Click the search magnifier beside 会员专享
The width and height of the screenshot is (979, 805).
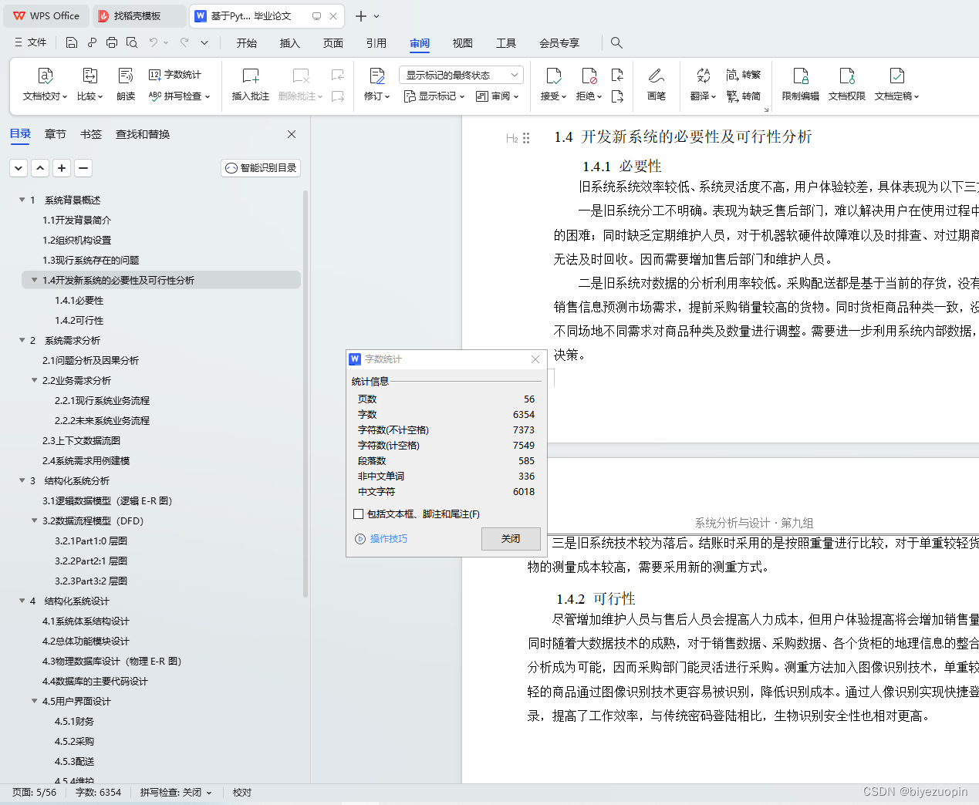[616, 42]
